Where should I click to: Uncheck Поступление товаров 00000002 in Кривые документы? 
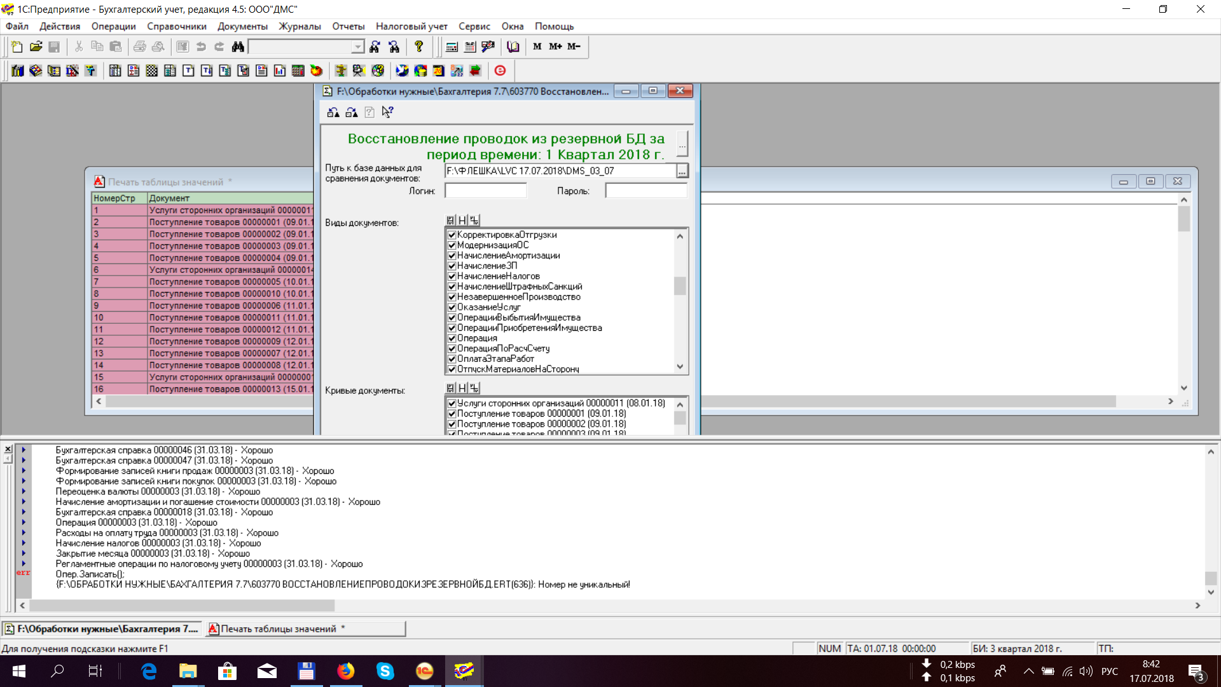point(452,424)
